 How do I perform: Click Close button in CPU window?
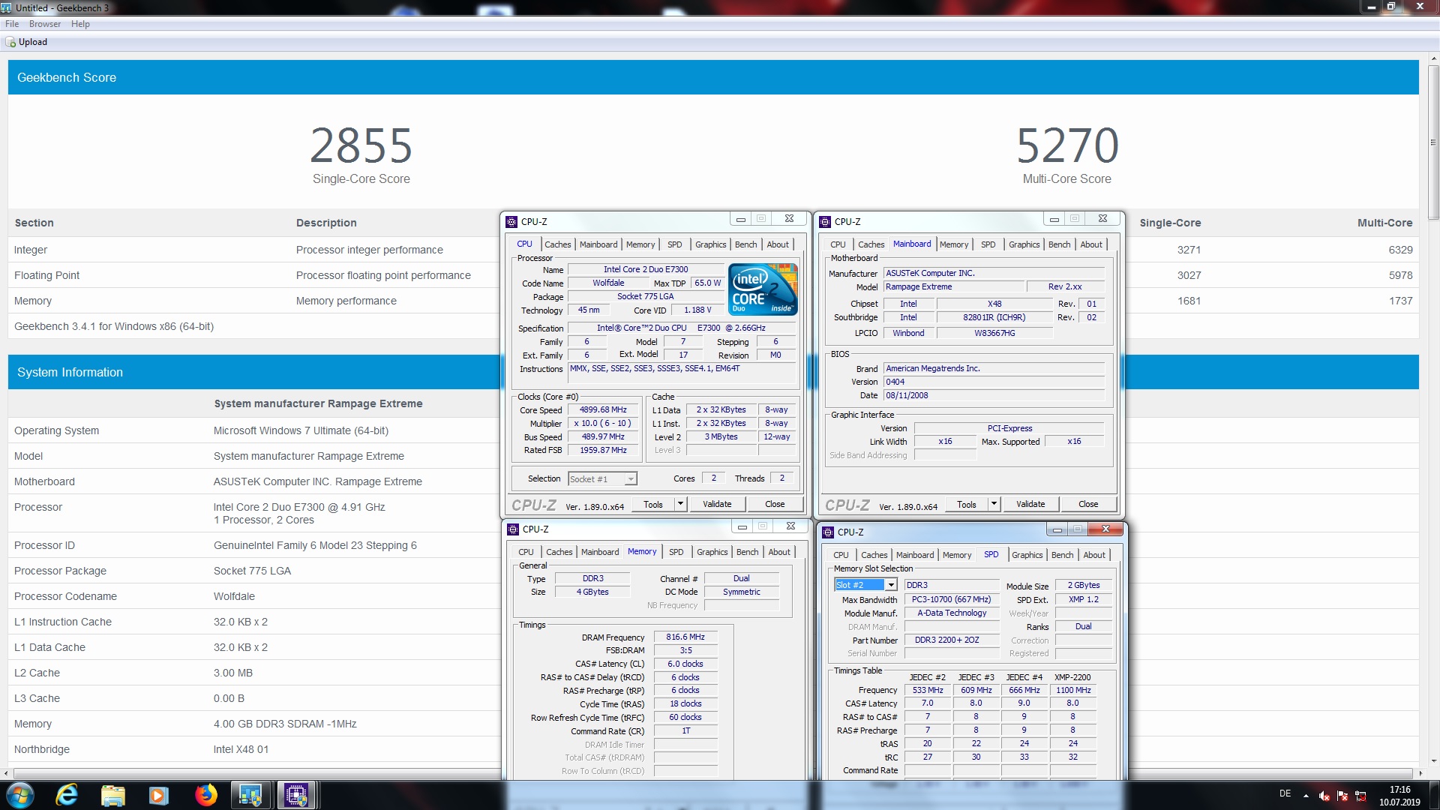tap(775, 504)
